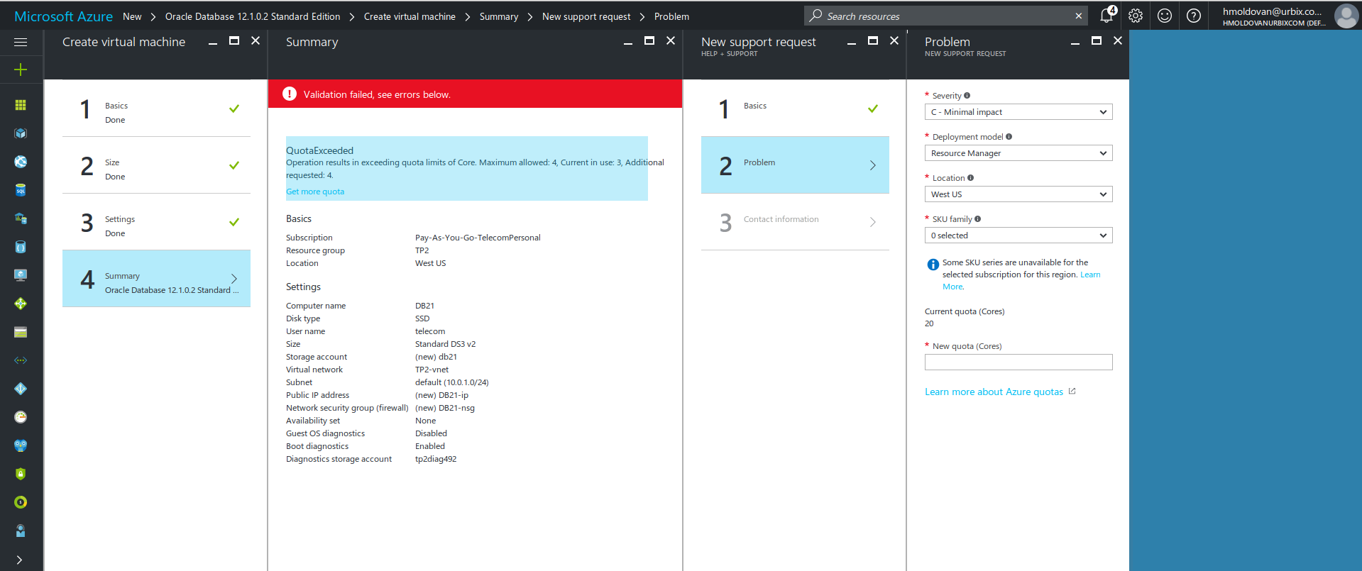Screen dimensions: 1362x571
Task: Select step 3 Contact information
Action: pos(795,222)
